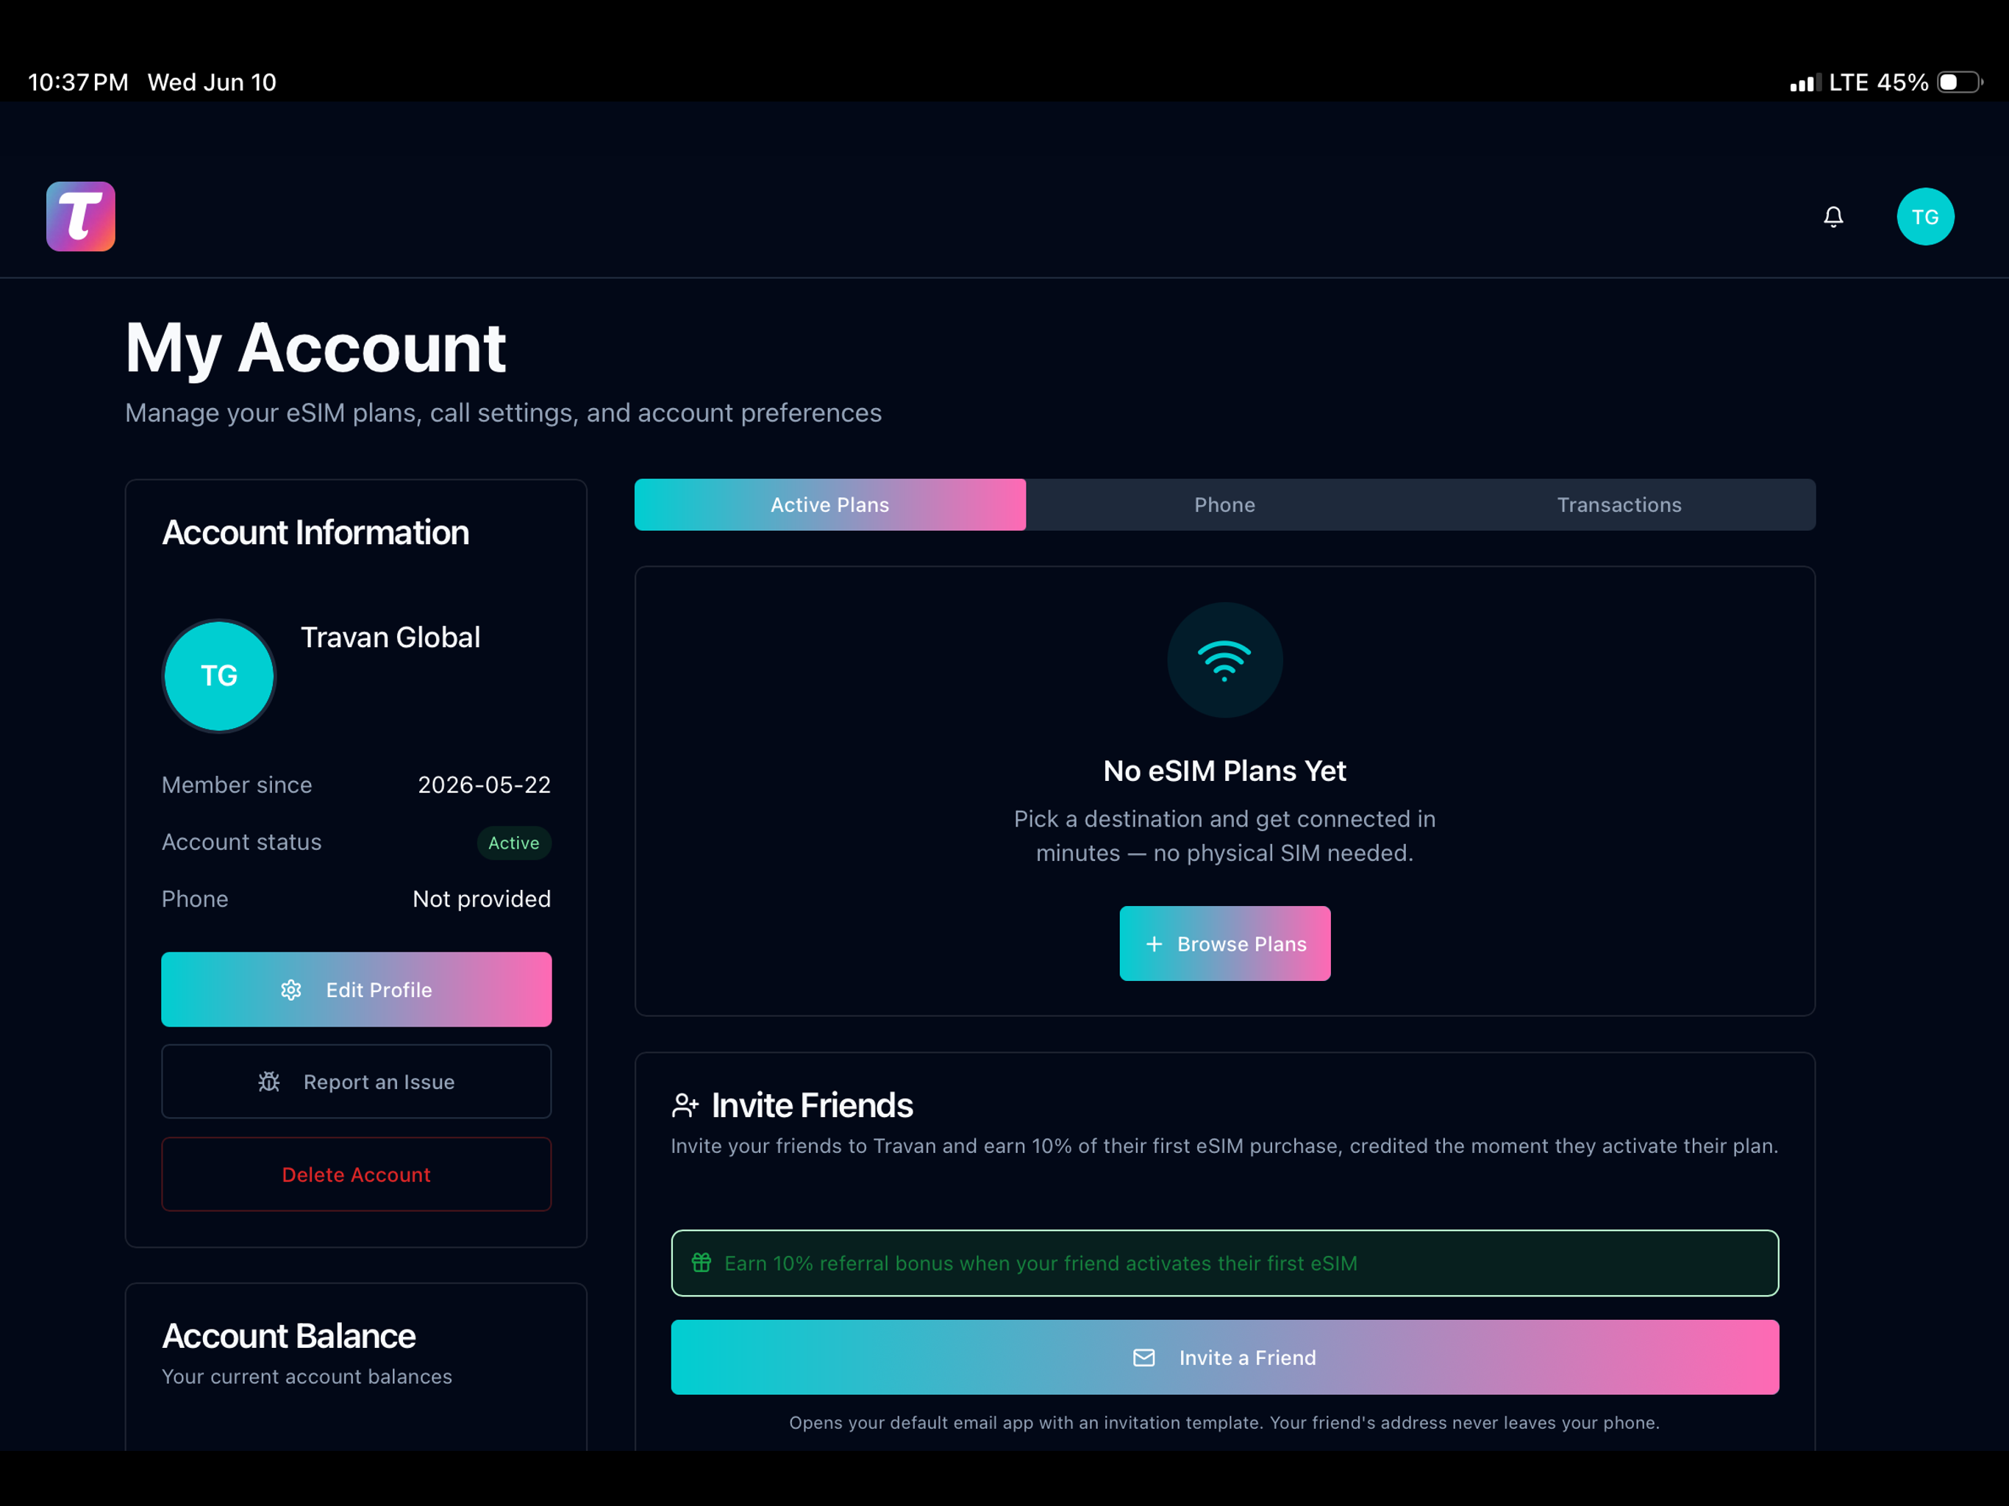Viewport: 2009px width, 1506px height.
Task: Open notifications bell icon
Action: (1833, 216)
